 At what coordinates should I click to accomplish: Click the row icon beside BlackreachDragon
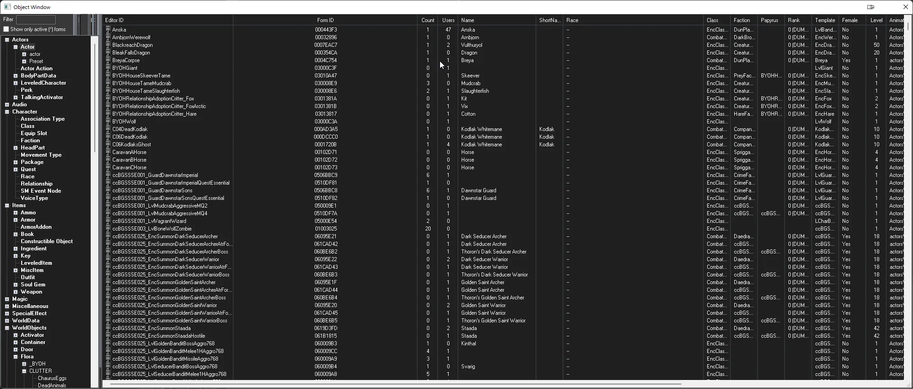[108, 45]
